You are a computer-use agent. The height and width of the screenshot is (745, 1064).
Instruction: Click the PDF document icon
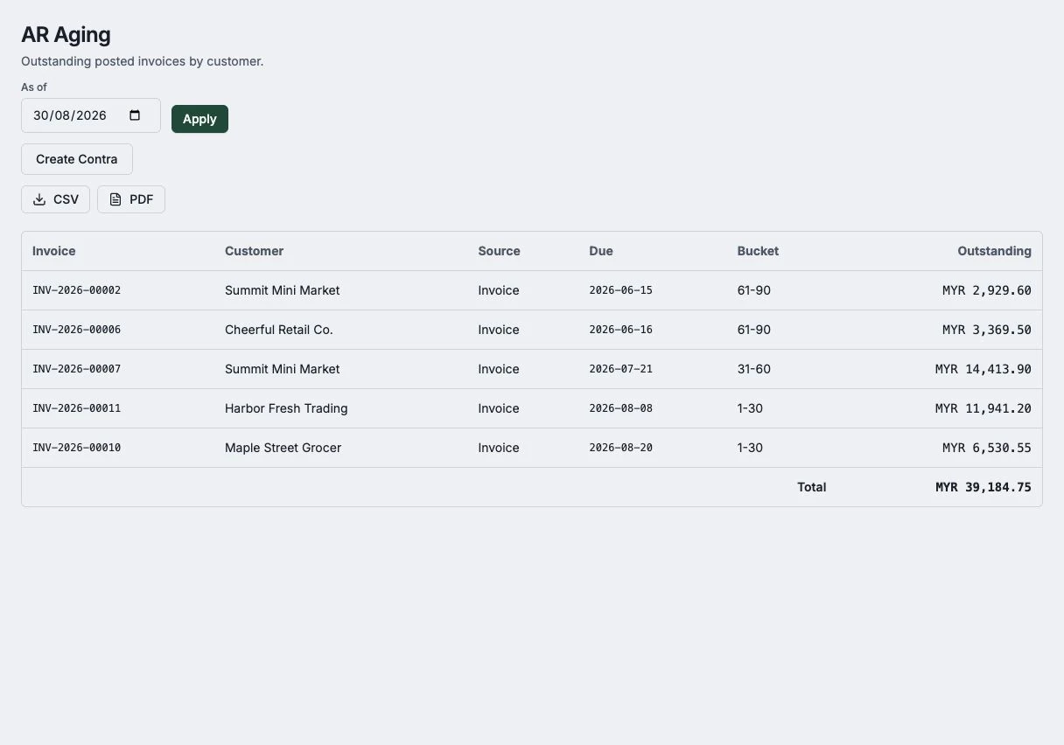(115, 199)
